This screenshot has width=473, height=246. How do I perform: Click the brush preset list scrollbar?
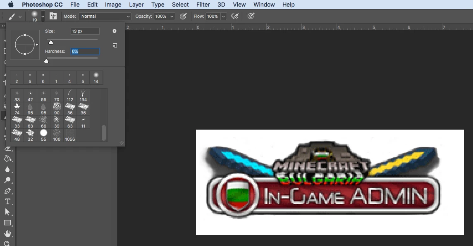(x=104, y=133)
